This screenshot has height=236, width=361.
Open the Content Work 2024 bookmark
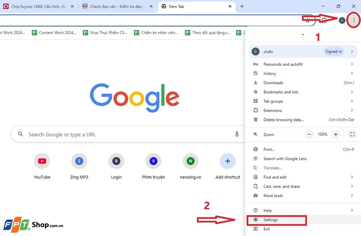click(x=54, y=32)
